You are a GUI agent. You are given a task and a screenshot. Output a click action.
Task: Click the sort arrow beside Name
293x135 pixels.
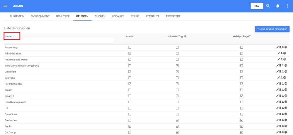(x=13, y=37)
